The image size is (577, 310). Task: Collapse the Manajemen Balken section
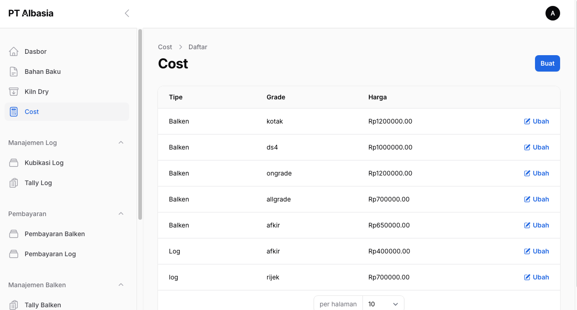click(121, 285)
